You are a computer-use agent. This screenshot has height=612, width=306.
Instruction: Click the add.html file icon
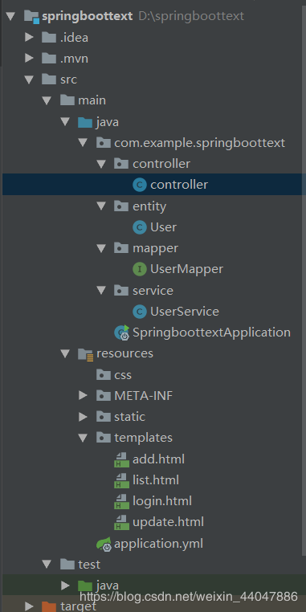click(x=121, y=459)
